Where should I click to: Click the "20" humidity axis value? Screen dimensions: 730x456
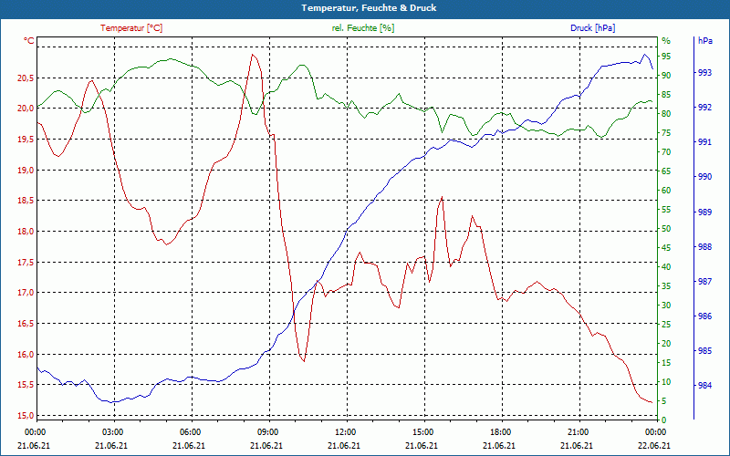pyautogui.click(x=666, y=344)
